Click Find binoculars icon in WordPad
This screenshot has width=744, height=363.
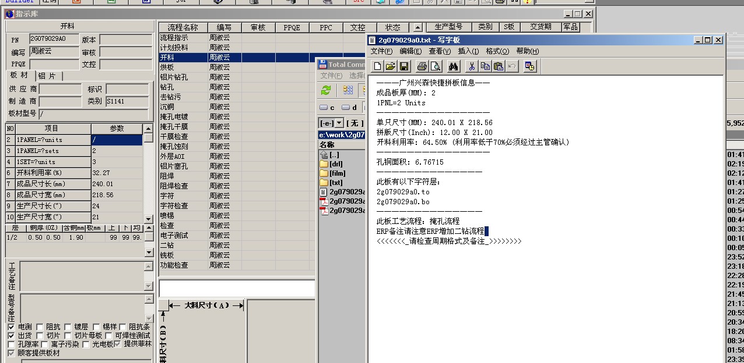453,66
